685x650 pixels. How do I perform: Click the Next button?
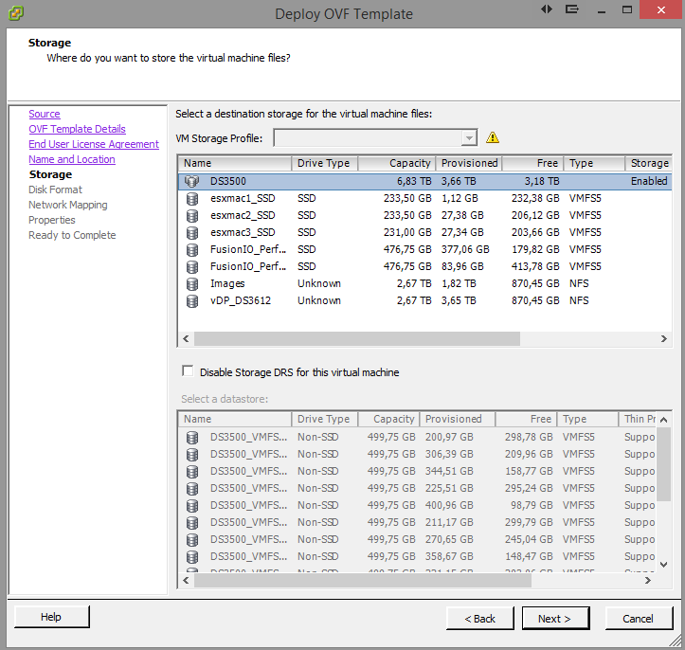(x=555, y=619)
